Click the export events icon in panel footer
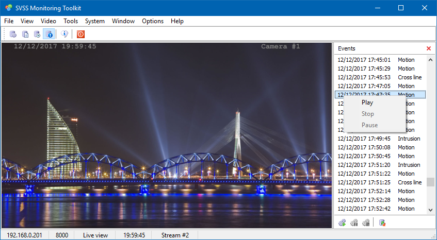Viewport: 437px width, 240px height. [x=382, y=222]
